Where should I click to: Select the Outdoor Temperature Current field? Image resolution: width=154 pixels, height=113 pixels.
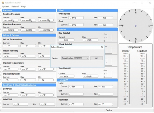[x=11, y=69]
